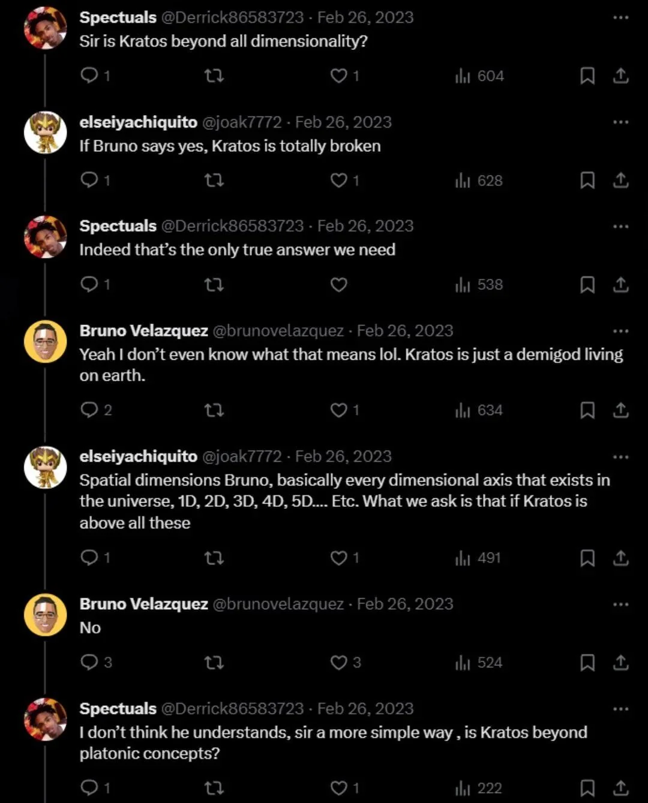View analytics showing 604 views
Image resolution: width=648 pixels, height=803 pixels.
[479, 76]
